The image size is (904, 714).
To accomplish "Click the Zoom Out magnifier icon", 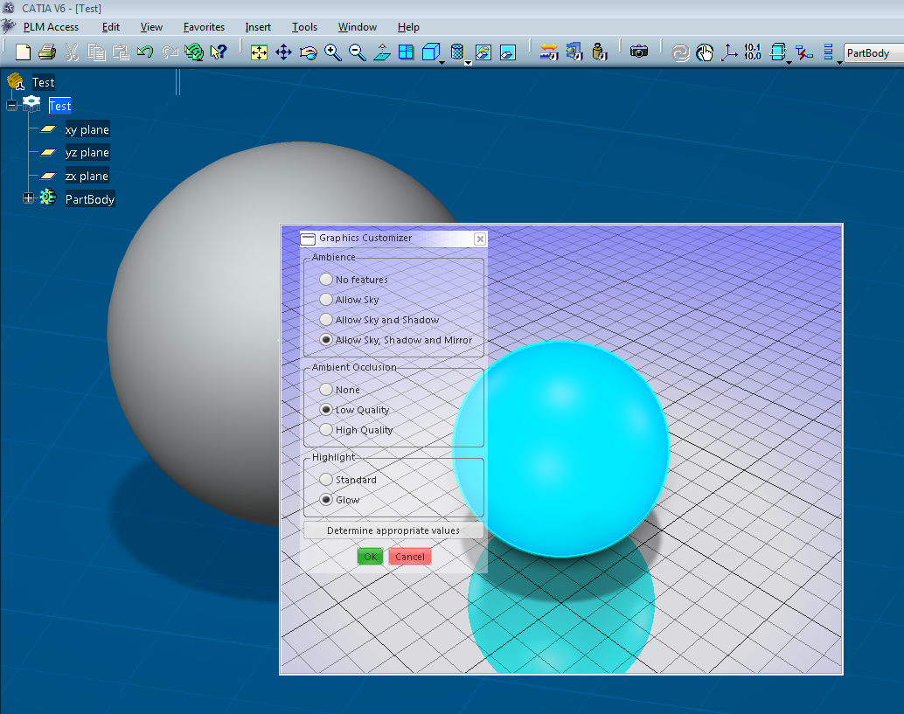I will point(358,52).
